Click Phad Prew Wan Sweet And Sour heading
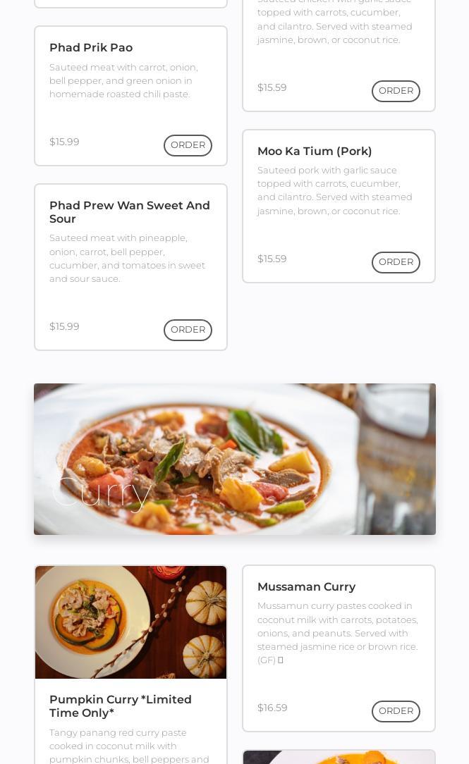The width and height of the screenshot is (469, 764). pos(130,212)
